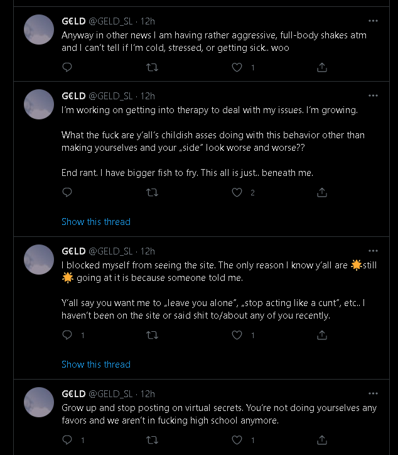Retweet the virtual secrets tweet
This screenshot has height=455, width=398.
tap(152, 441)
